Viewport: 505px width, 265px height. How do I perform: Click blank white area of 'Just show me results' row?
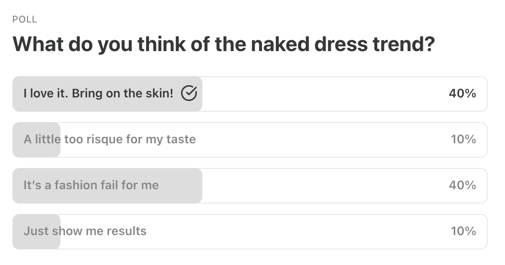tap(303, 232)
